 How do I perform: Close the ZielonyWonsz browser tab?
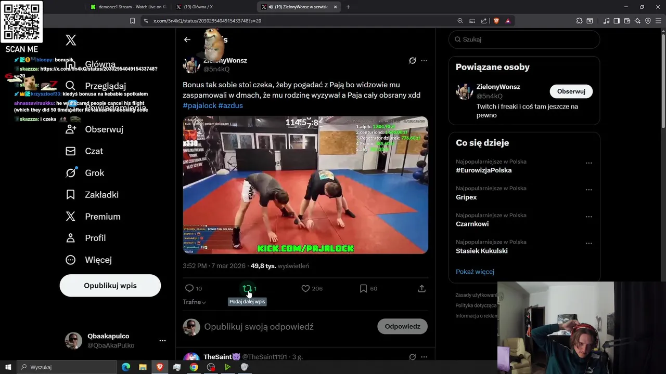tap(336, 7)
